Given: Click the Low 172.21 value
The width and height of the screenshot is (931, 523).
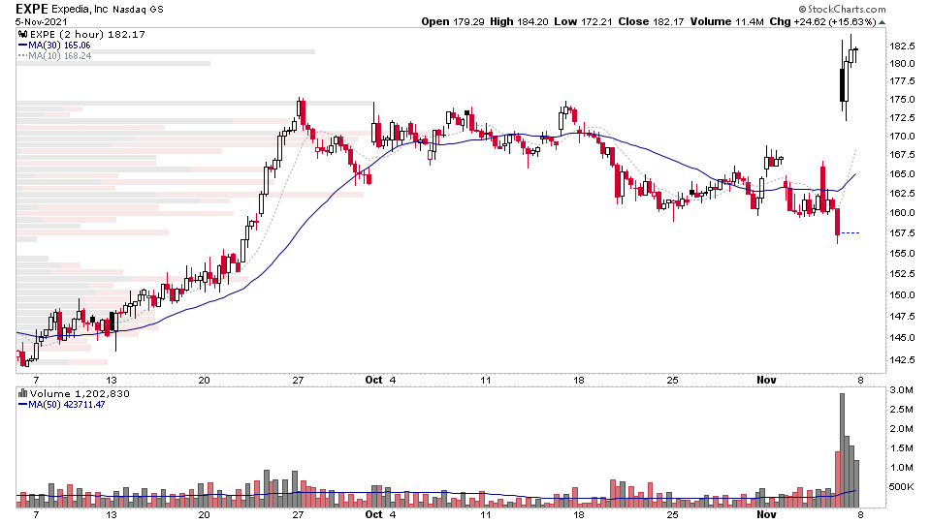Looking at the screenshot, I should [582, 21].
